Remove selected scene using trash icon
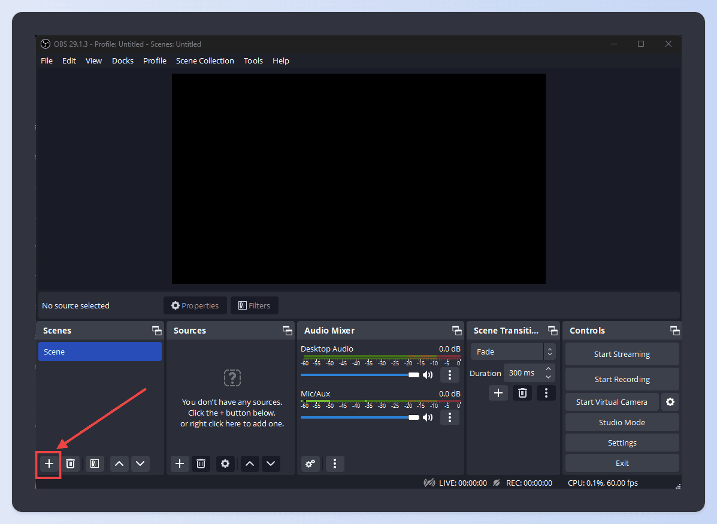 71,464
